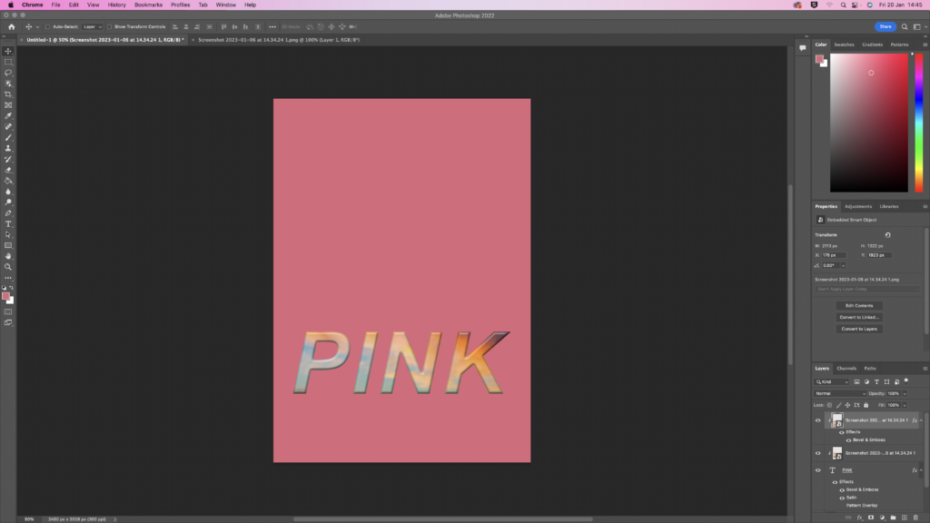Toggle visibility of Satin effect
This screenshot has height=523, width=930.
(x=841, y=498)
